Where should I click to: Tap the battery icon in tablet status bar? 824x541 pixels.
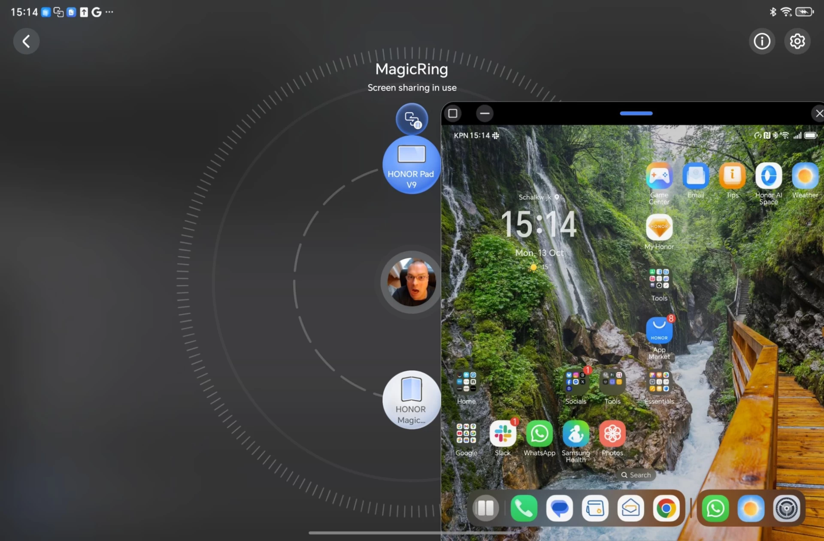point(804,12)
